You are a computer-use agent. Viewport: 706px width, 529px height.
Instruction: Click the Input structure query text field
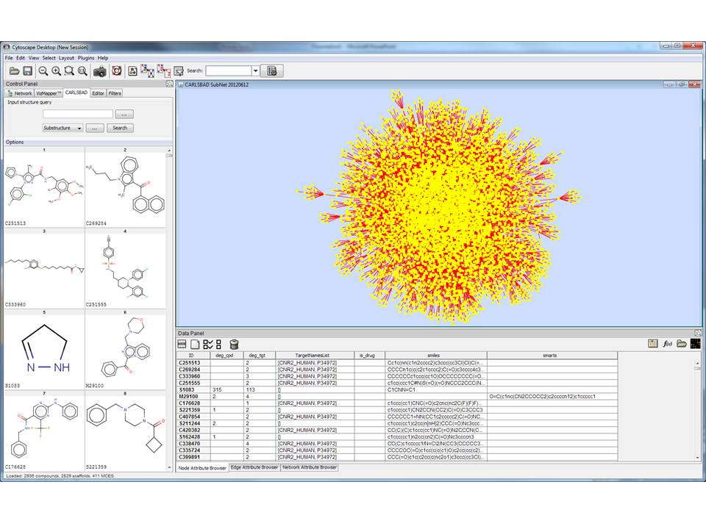pos(78,114)
